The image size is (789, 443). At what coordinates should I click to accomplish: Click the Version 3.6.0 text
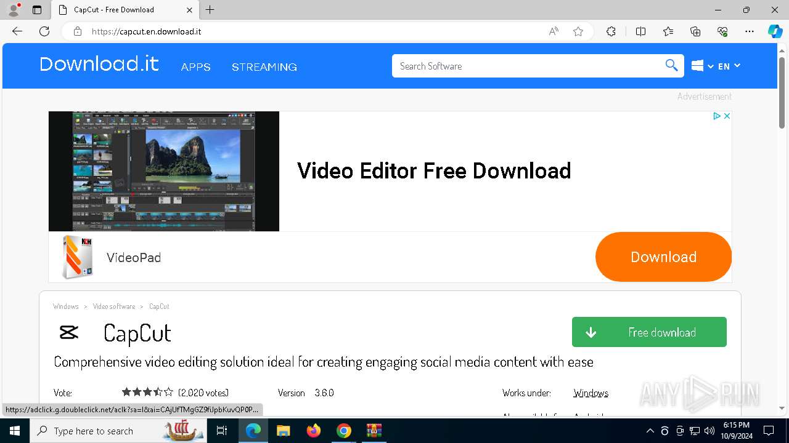pyautogui.click(x=306, y=393)
